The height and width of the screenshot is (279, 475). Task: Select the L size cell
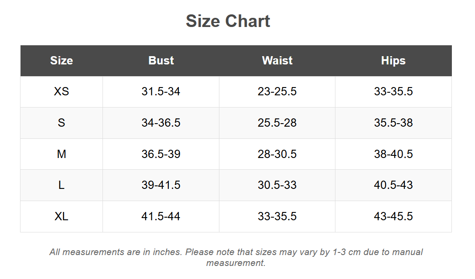pyautogui.click(x=62, y=185)
